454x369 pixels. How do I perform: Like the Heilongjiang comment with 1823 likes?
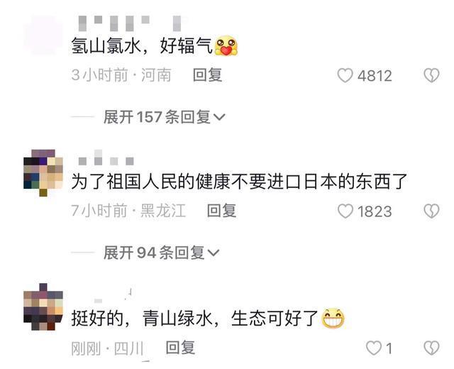[x=345, y=211]
